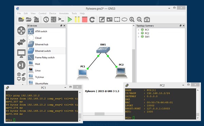Reload all devices icon

click(92, 20)
